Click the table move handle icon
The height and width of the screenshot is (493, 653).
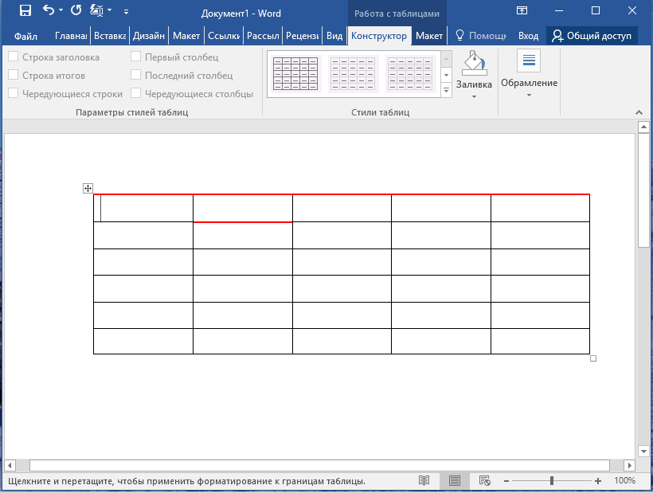(88, 189)
